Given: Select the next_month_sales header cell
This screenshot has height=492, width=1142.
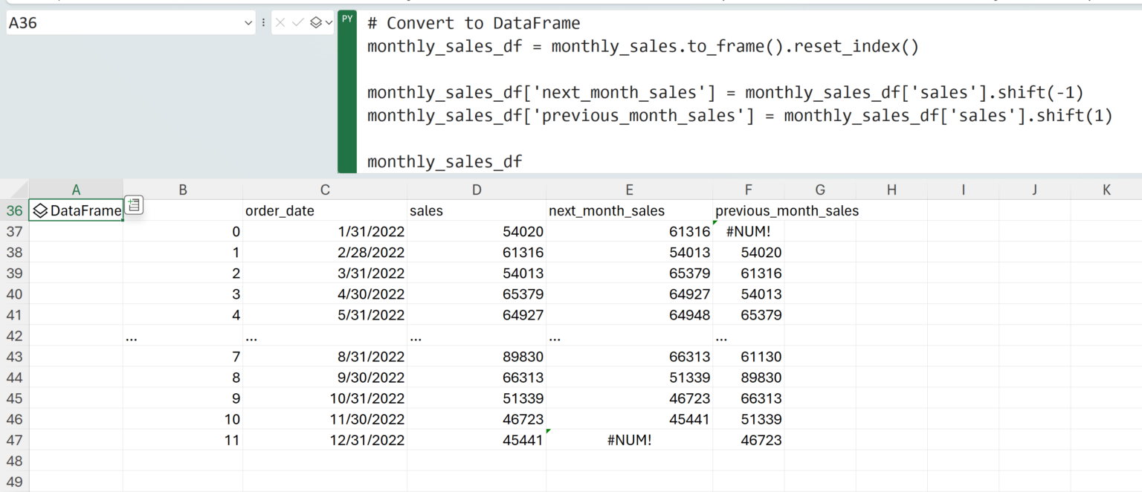Looking at the screenshot, I should click(629, 211).
